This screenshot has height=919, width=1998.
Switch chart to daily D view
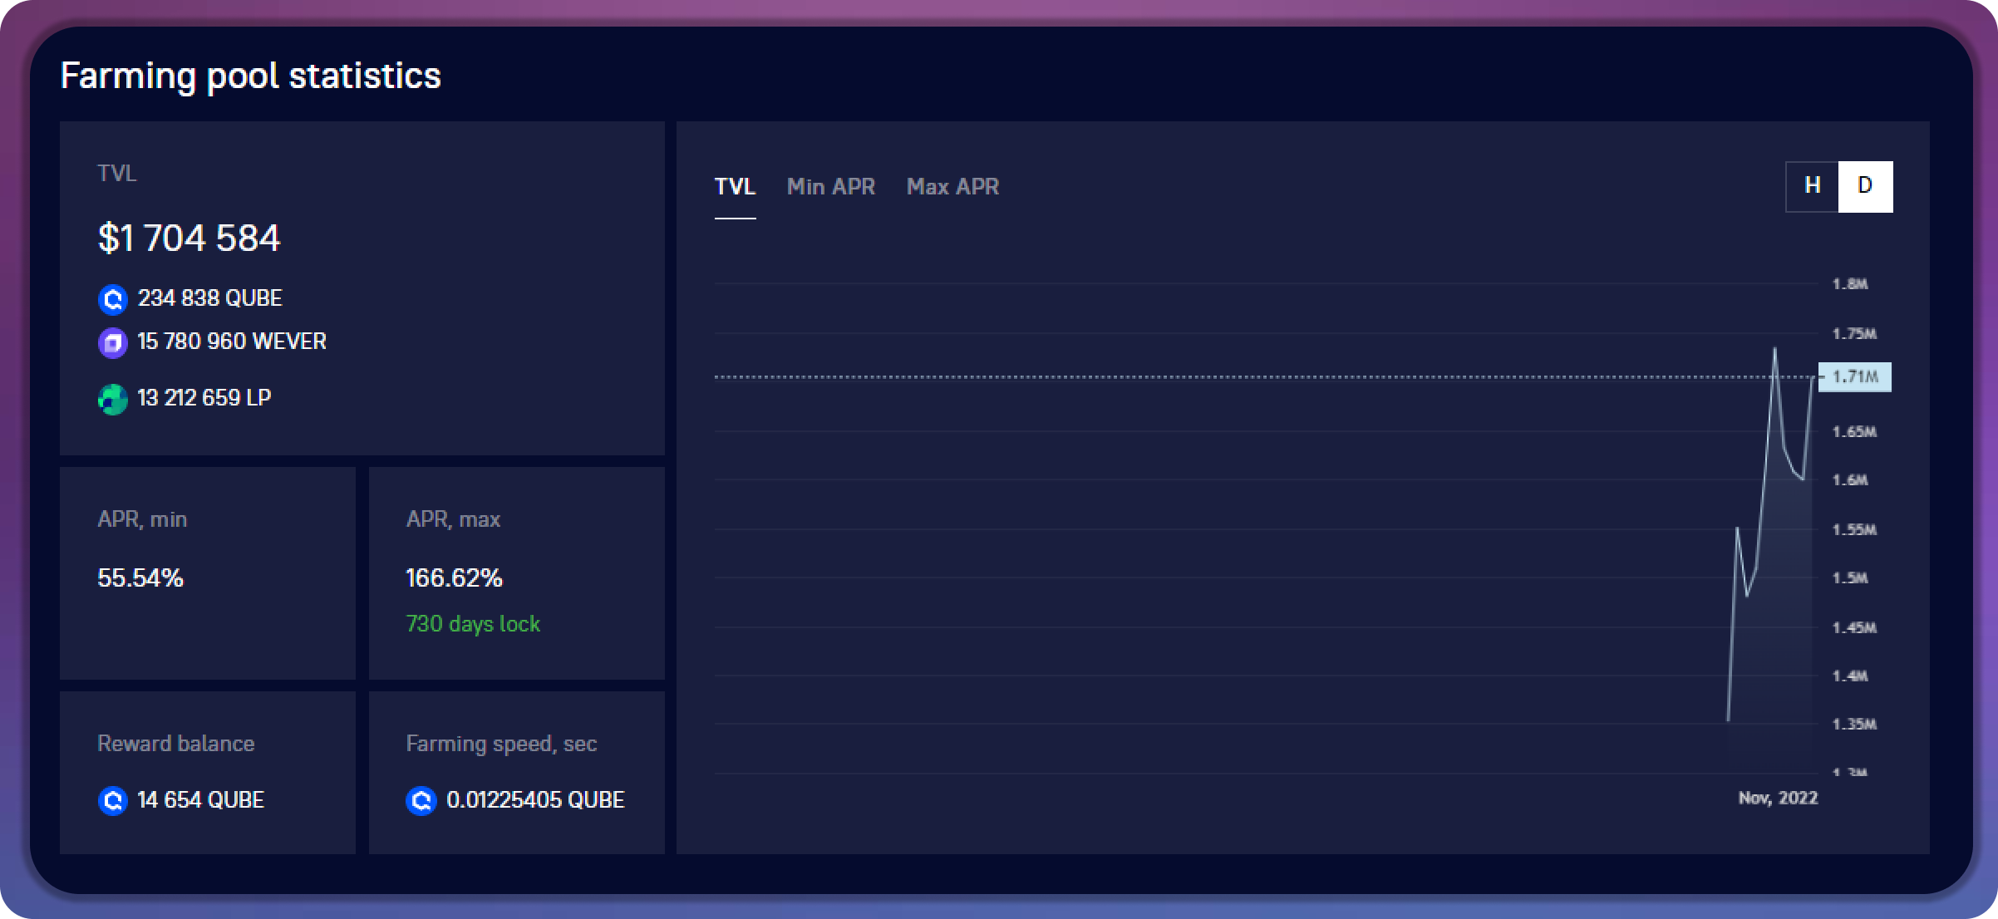1865,186
